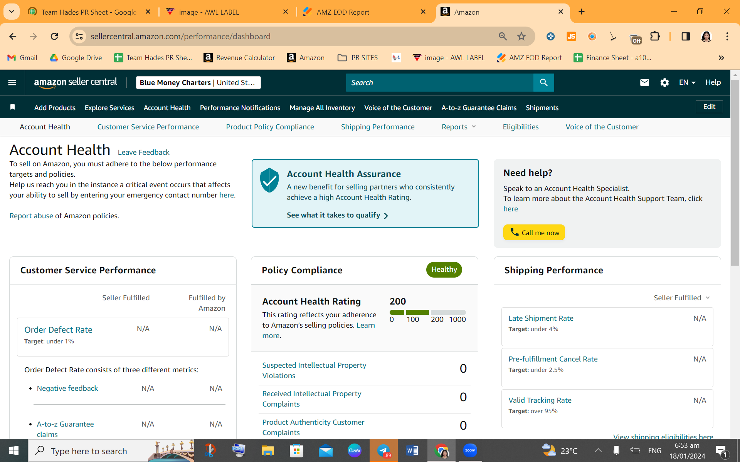This screenshot has height=462, width=740.
Task: Click the Windows taskbar search box
Action: click(111, 450)
